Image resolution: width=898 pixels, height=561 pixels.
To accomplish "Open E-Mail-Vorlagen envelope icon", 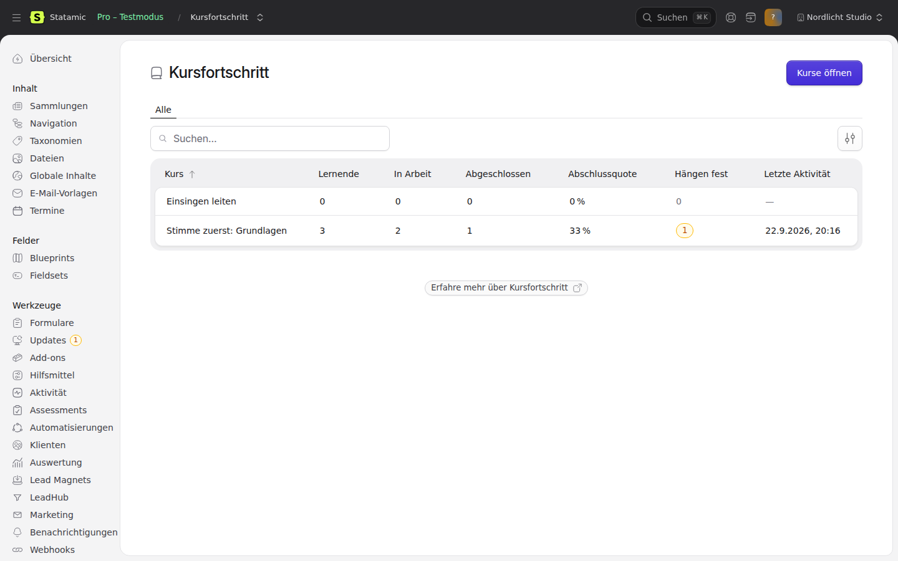I will tap(17, 193).
